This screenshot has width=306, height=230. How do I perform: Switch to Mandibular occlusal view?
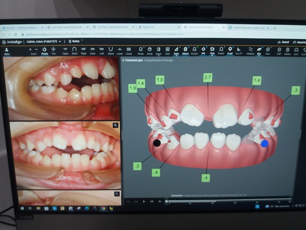tap(111, 51)
